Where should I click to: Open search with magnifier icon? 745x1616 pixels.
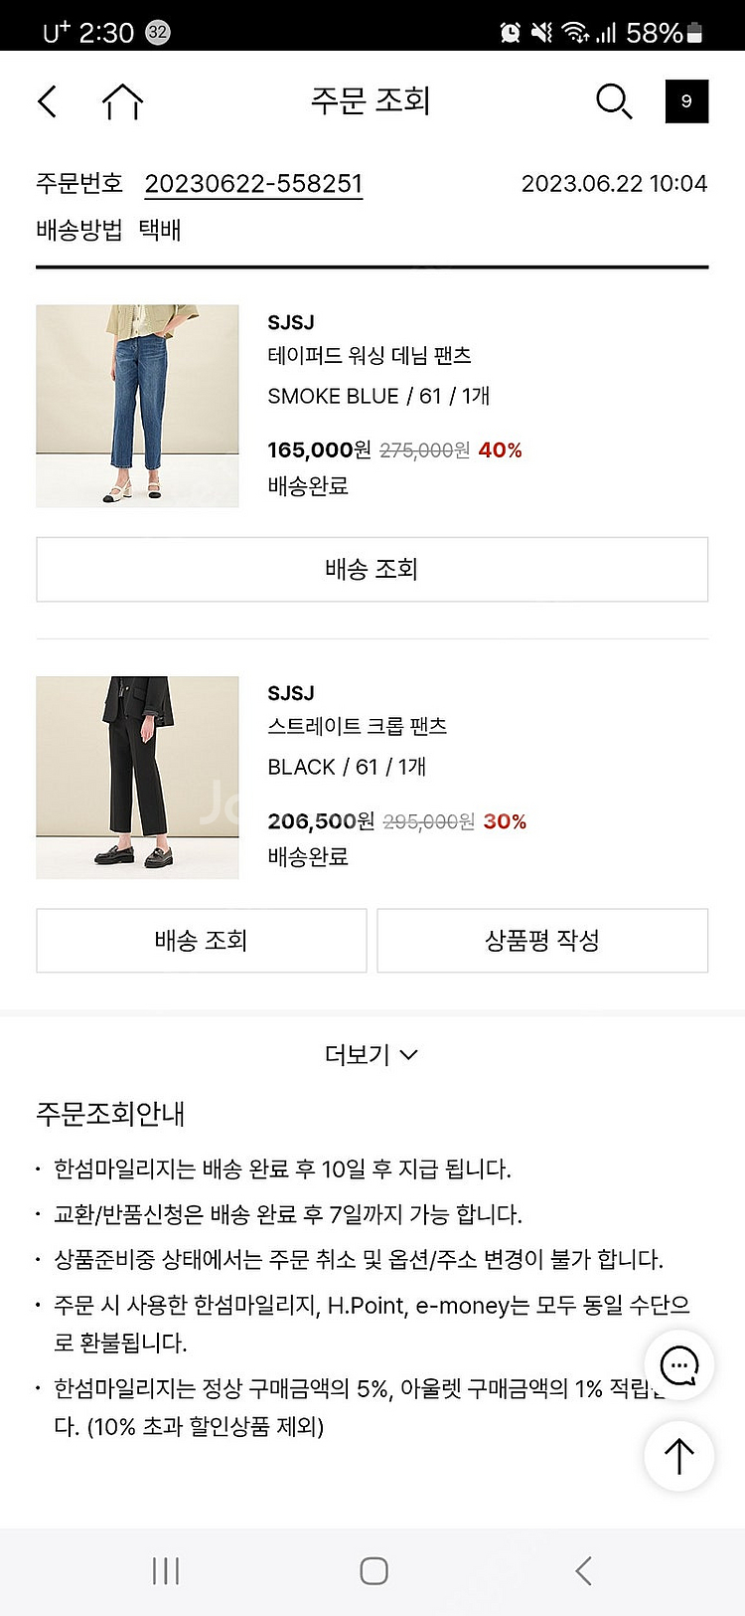pyautogui.click(x=613, y=101)
